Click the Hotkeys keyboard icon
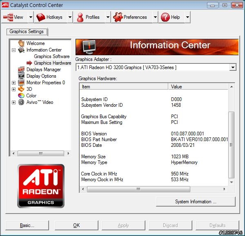245x236 pixels. (40, 17)
